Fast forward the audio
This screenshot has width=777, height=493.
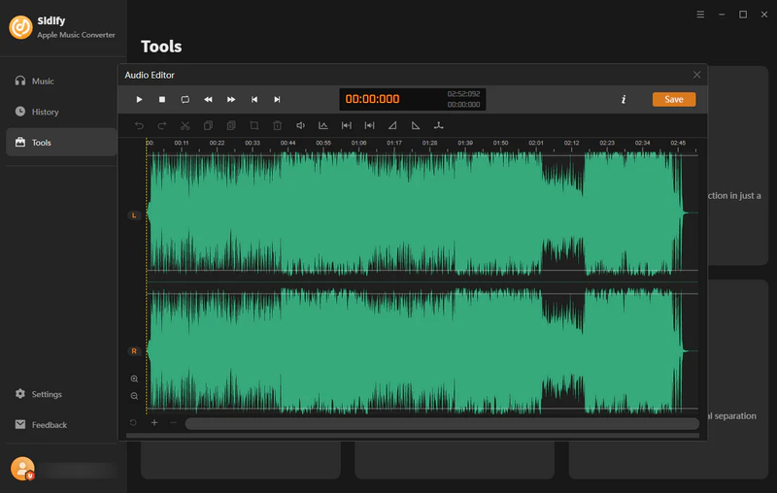point(231,100)
